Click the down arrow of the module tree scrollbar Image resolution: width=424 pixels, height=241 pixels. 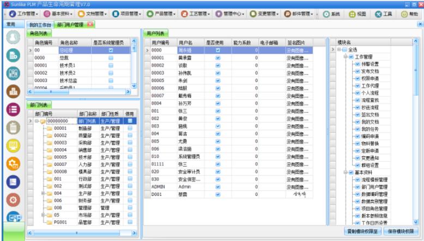click(416, 222)
